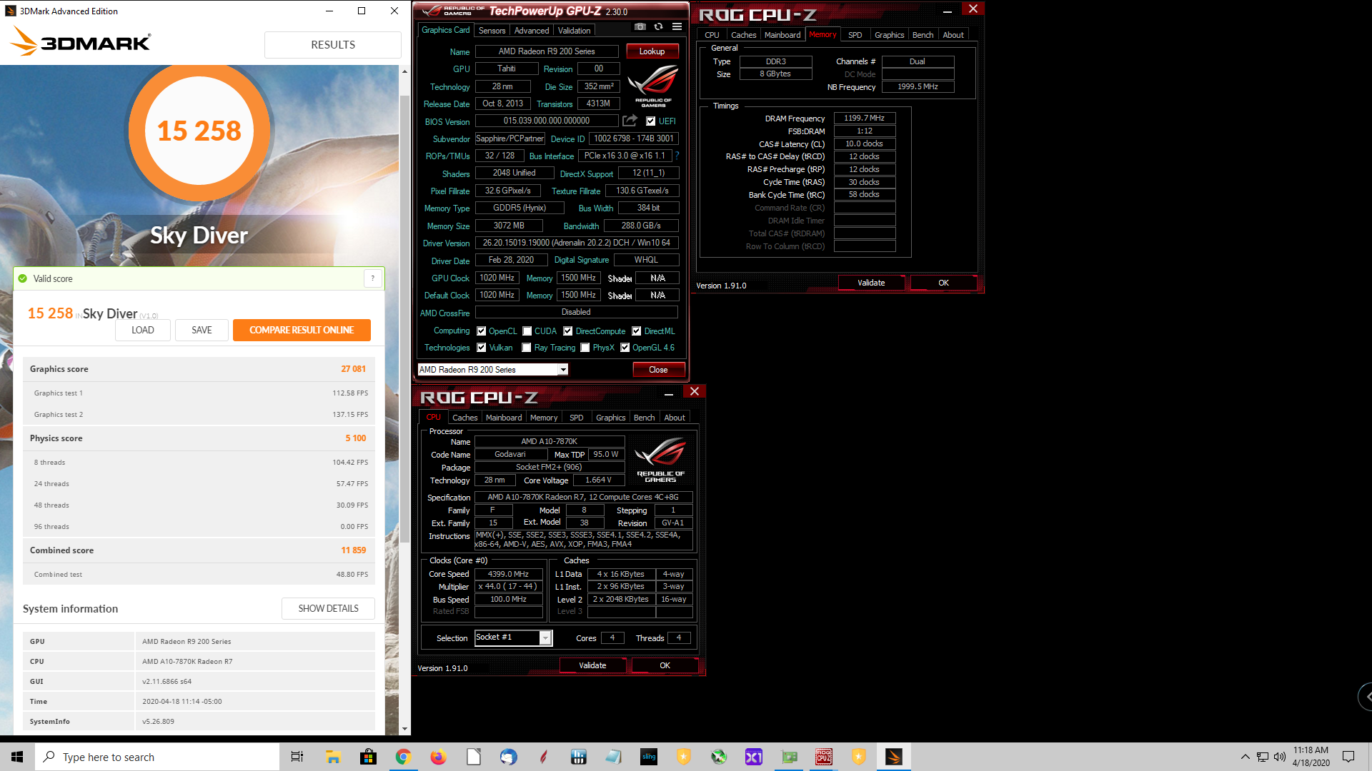Toggle the DirectCompute checkbox
The height and width of the screenshot is (771, 1372).
(567, 331)
